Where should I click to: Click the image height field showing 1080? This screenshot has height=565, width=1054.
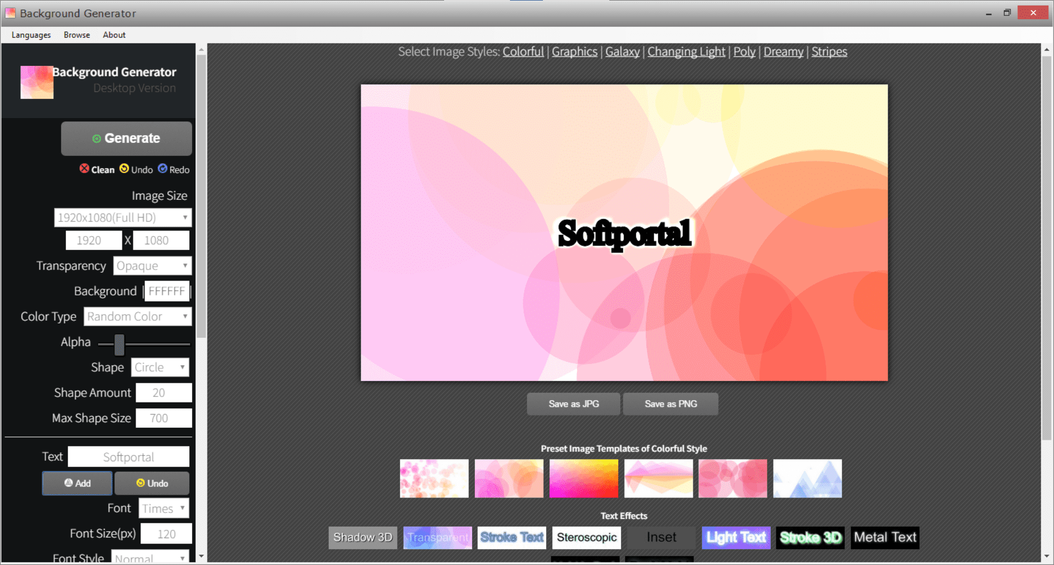click(161, 240)
